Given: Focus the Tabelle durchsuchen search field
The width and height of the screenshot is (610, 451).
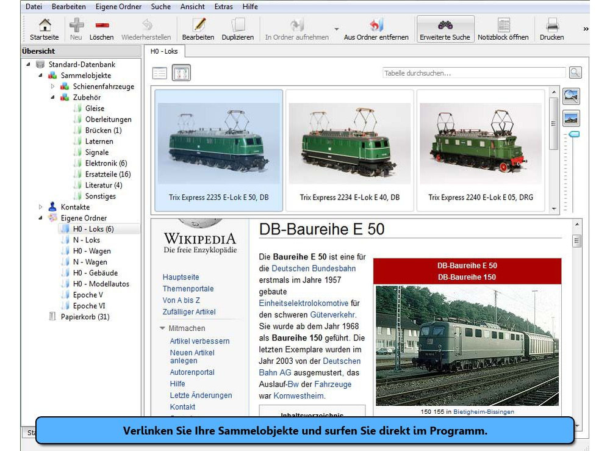Looking at the screenshot, I should 474,73.
